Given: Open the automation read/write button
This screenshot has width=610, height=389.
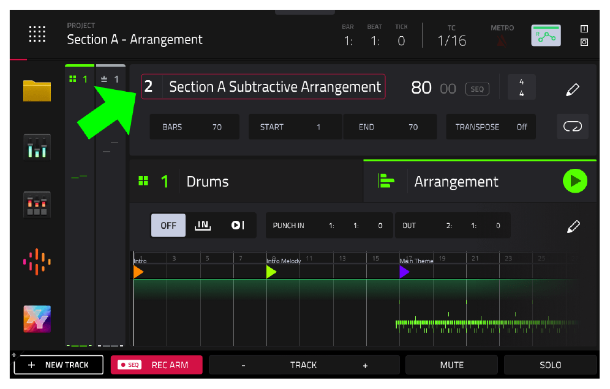Looking at the screenshot, I should click(546, 35).
